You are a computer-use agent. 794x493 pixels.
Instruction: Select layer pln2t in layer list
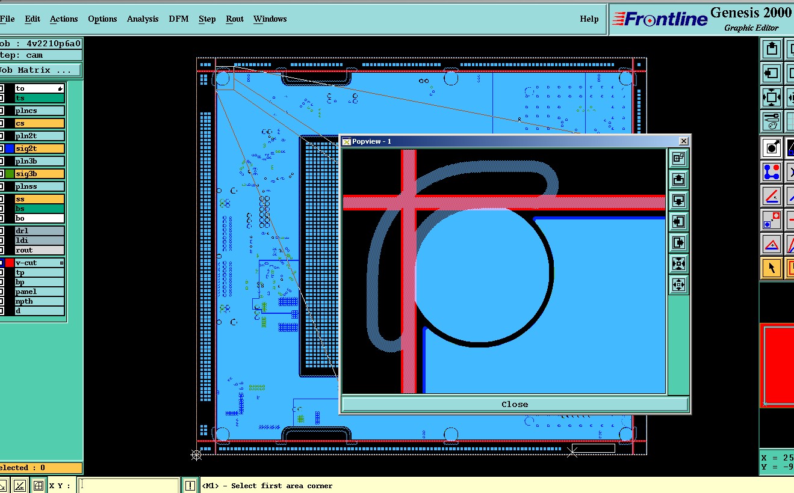[x=39, y=136]
